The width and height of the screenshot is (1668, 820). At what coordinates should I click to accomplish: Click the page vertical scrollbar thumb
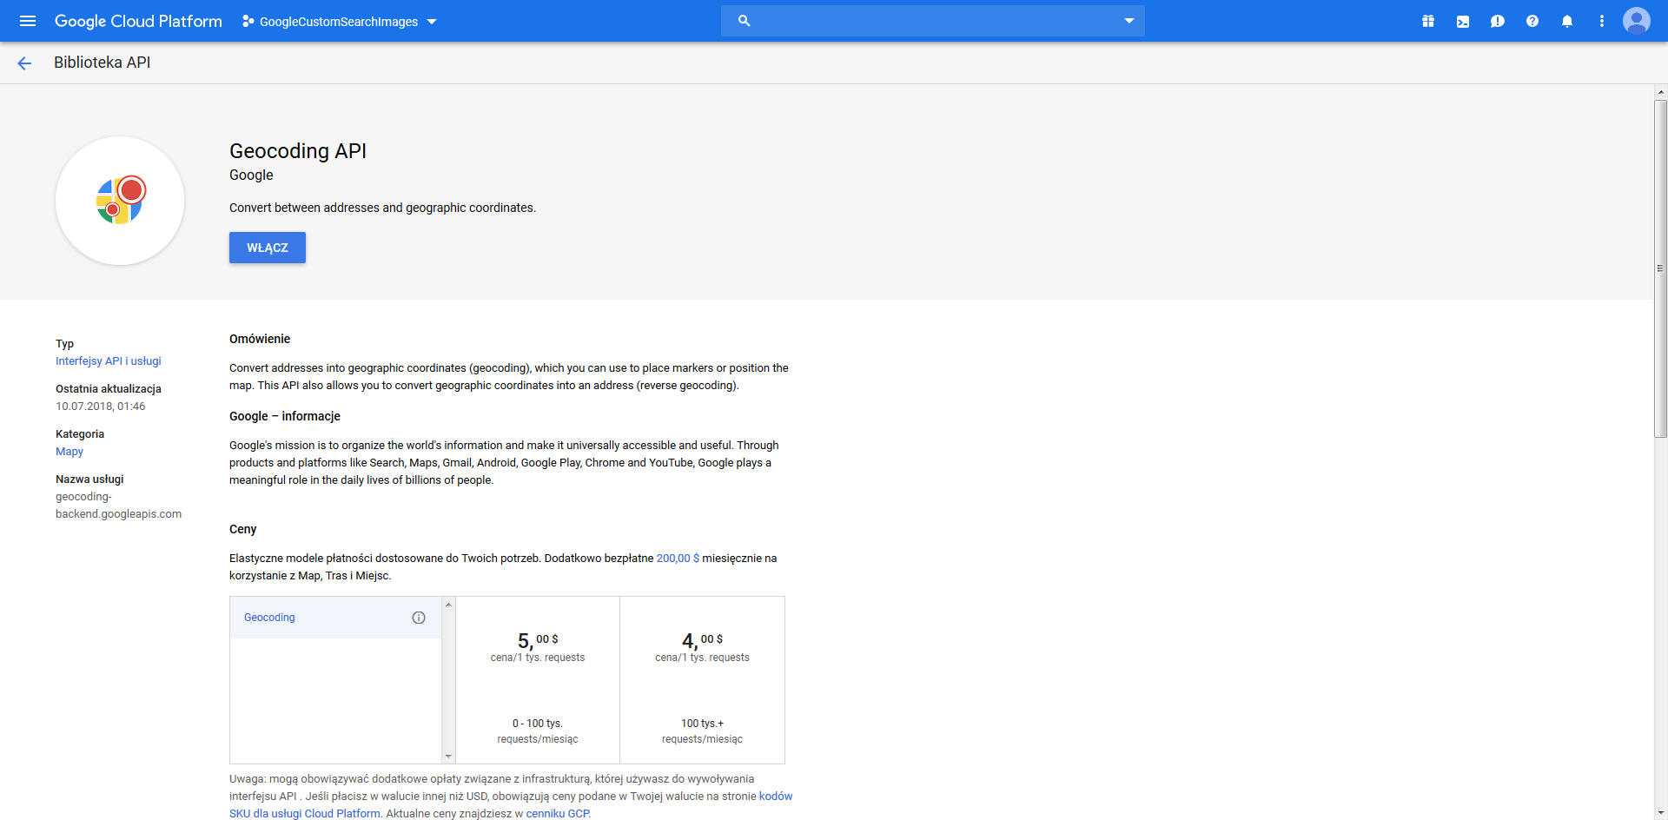coord(1660,269)
